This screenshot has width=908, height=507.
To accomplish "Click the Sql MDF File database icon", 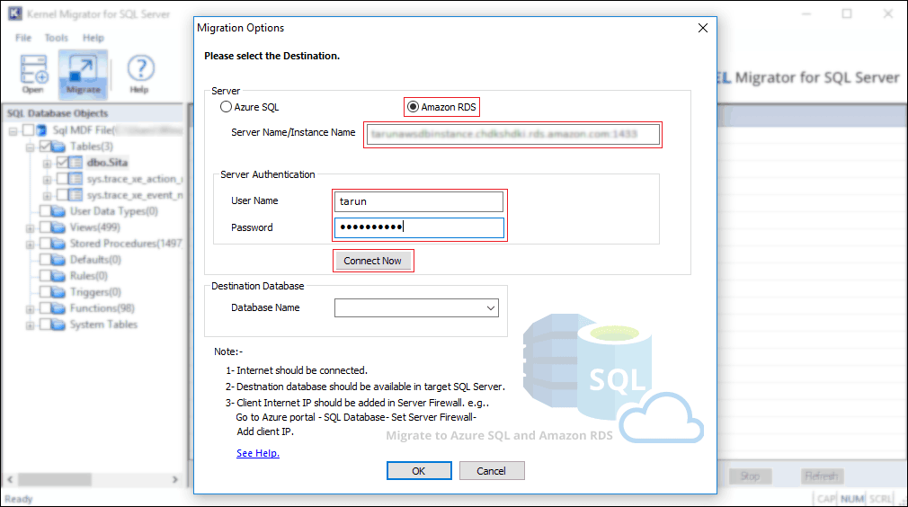I will point(42,130).
